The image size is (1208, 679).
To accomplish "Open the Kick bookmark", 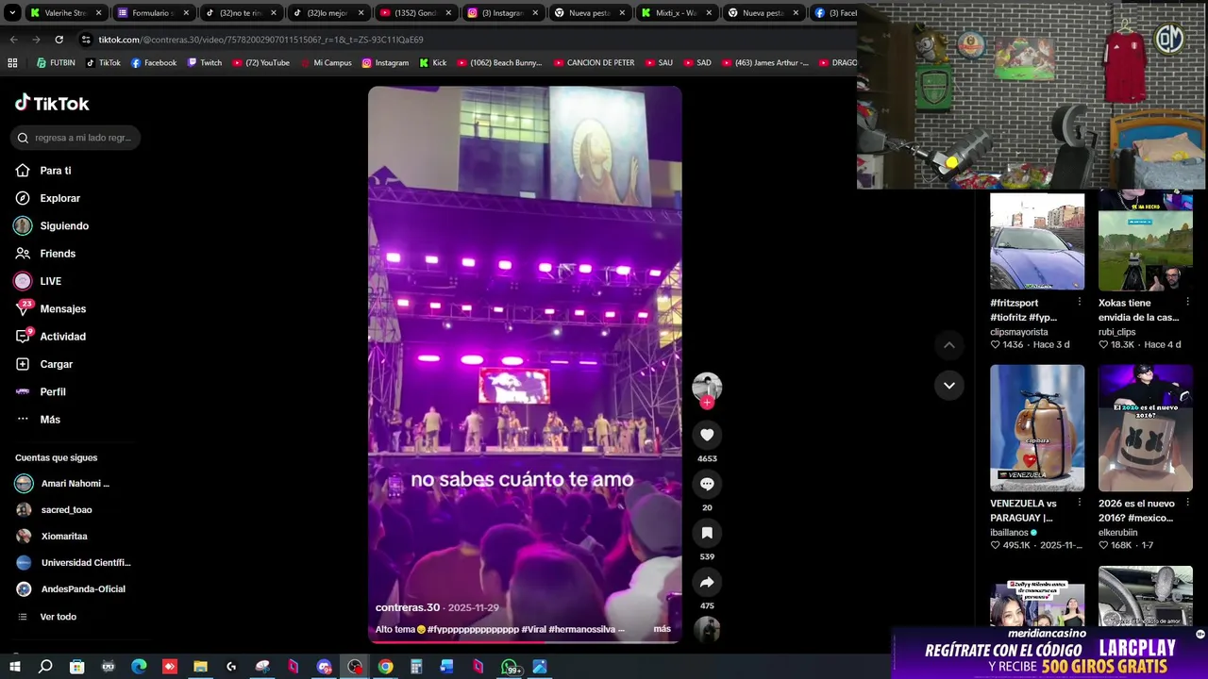I will tap(432, 63).
